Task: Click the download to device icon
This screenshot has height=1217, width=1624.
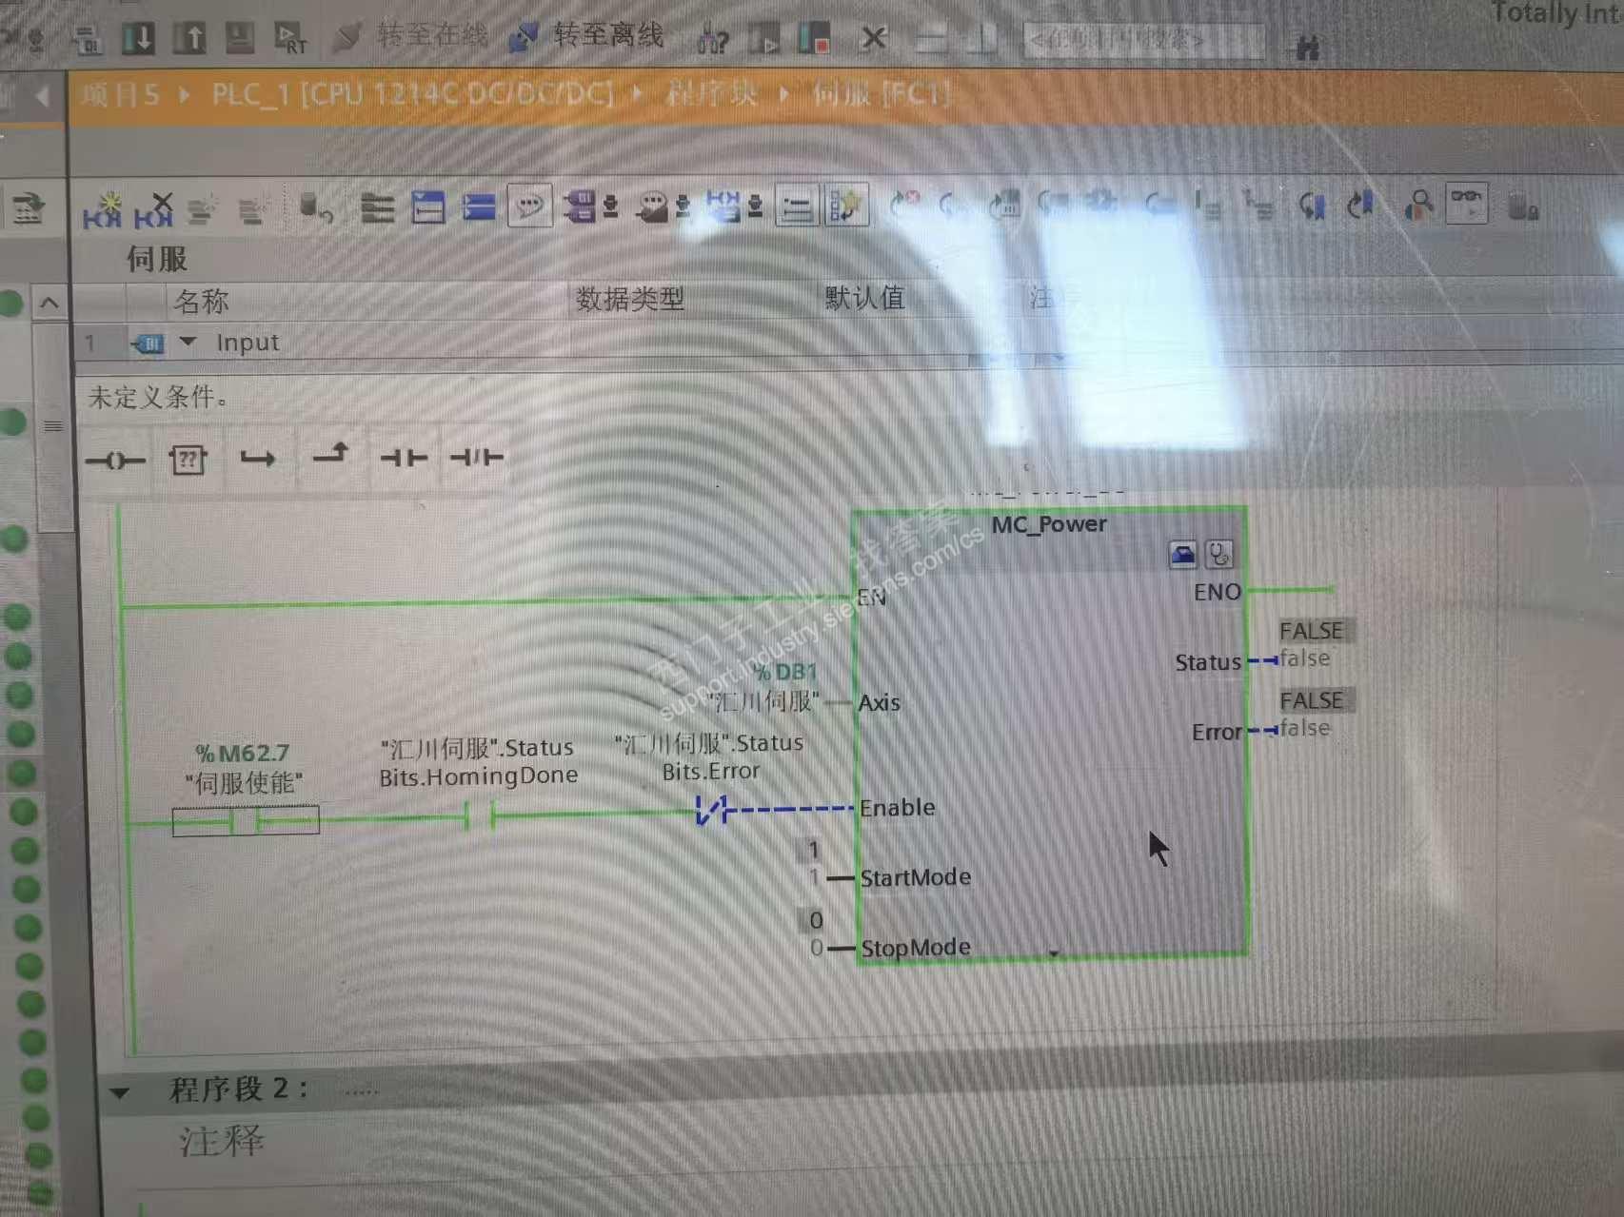Action: coord(138,39)
